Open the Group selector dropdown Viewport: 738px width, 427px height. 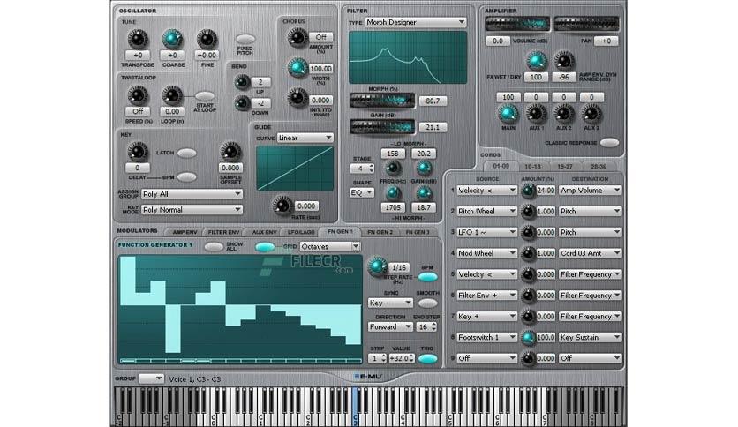tap(152, 378)
